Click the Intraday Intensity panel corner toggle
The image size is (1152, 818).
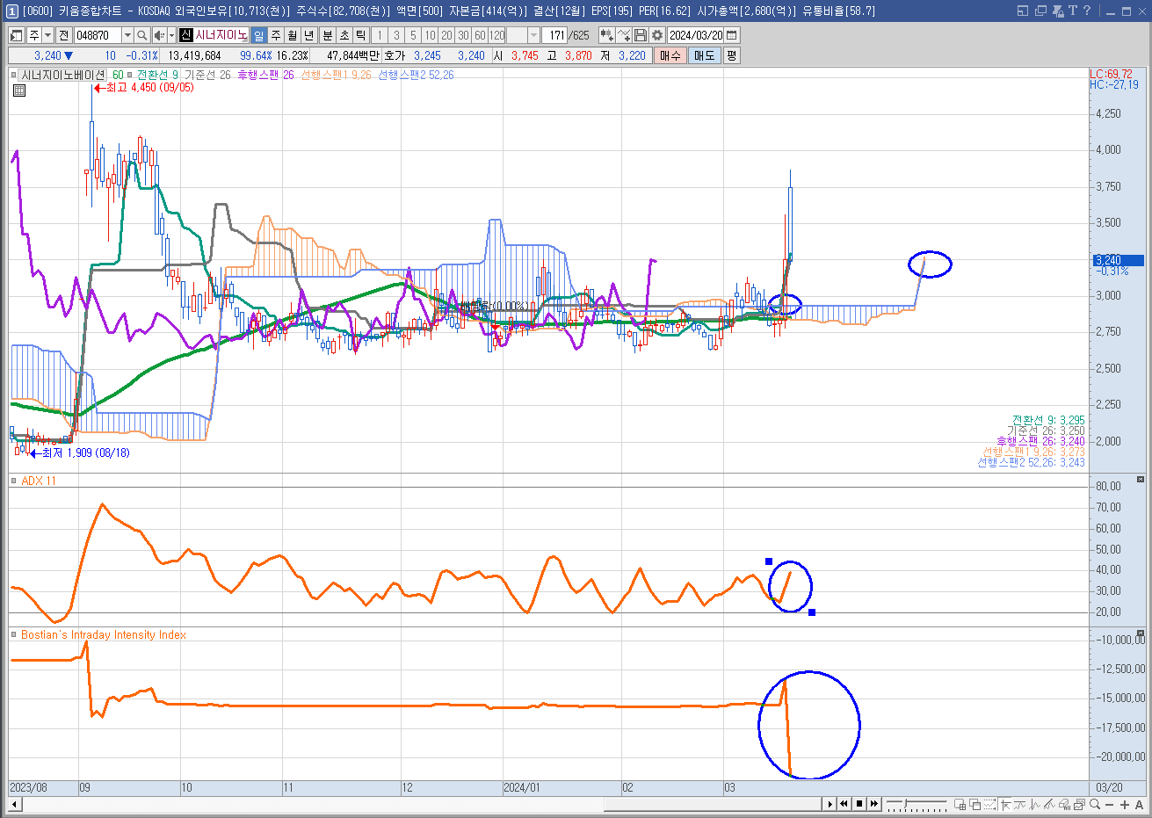coord(1141,633)
